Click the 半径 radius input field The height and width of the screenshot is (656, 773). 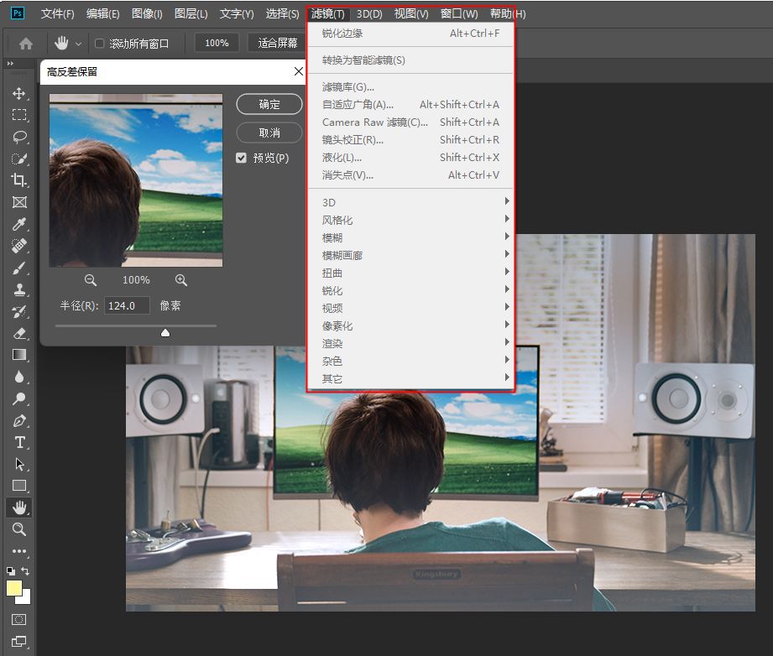[127, 306]
